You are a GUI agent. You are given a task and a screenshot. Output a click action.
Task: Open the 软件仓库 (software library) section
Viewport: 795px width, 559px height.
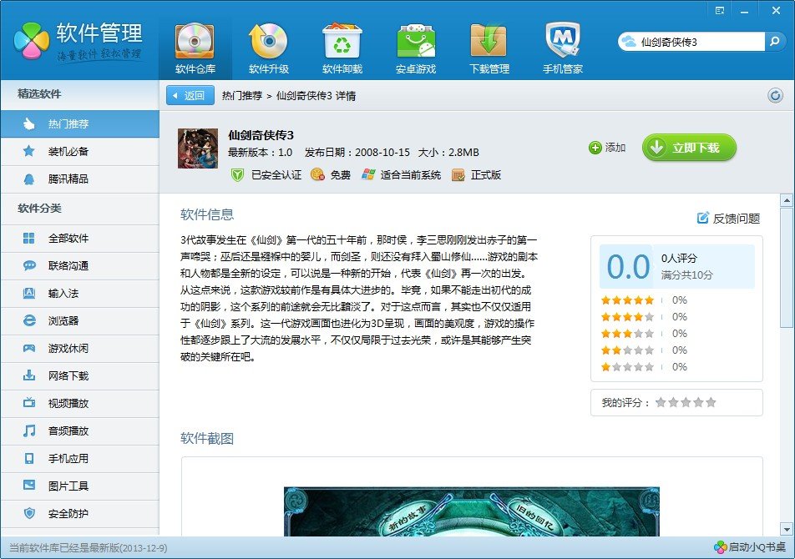pyautogui.click(x=194, y=46)
